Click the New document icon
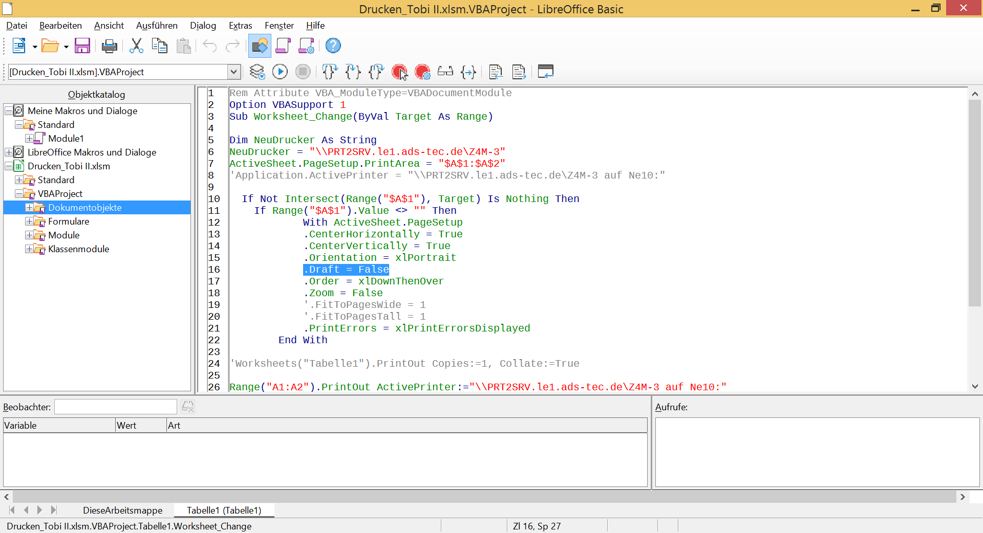The width and height of the screenshot is (983, 533). 19,46
